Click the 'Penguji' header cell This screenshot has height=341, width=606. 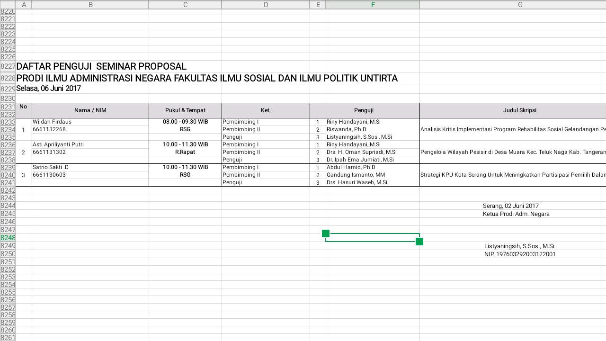(365, 110)
